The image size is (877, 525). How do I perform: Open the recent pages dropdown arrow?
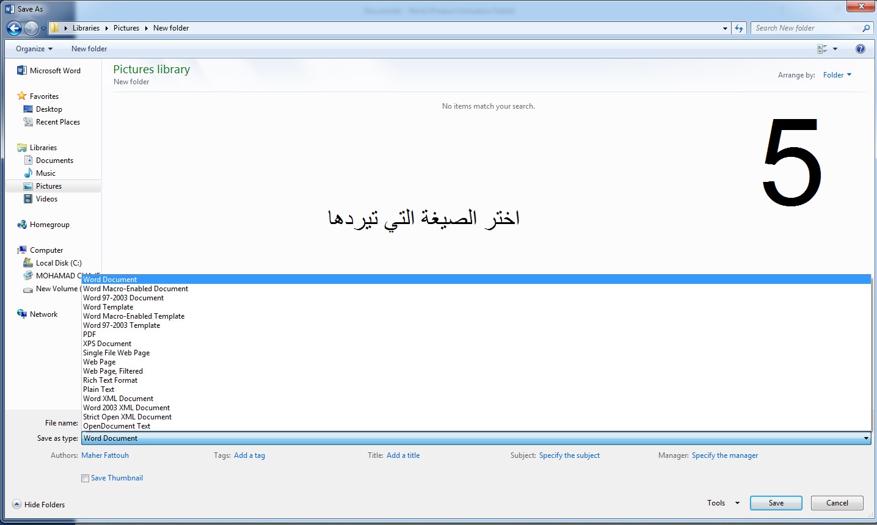click(x=43, y=28)
